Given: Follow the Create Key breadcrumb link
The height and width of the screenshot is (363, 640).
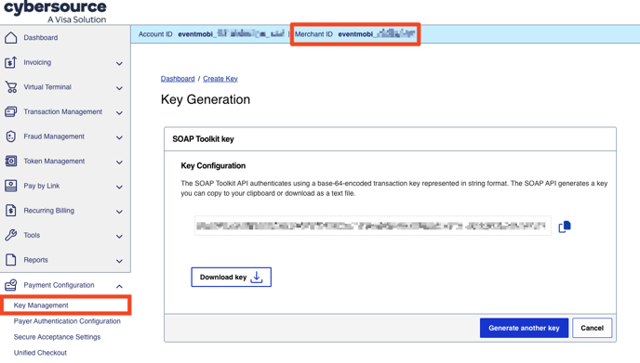Looking at the screenshot, I should 220,79.
